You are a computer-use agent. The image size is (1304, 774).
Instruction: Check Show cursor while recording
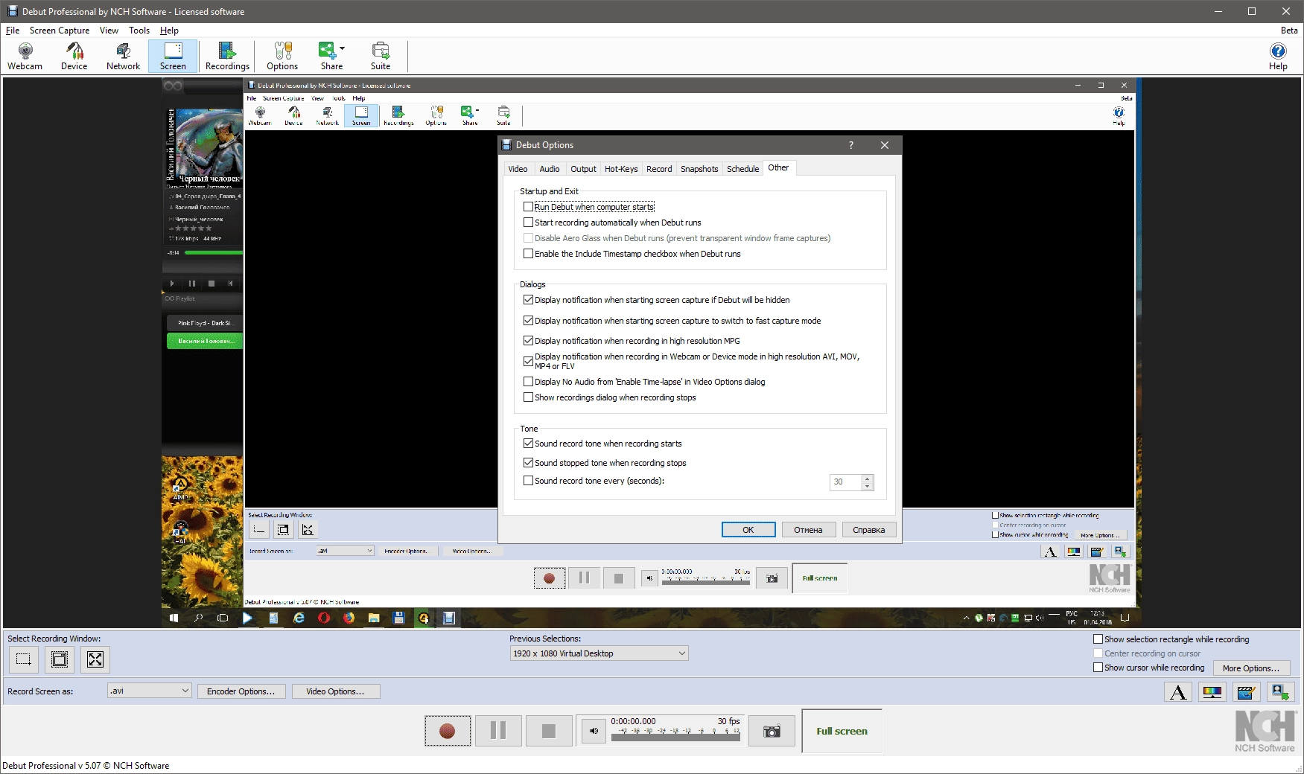[x=1098, y=668]
